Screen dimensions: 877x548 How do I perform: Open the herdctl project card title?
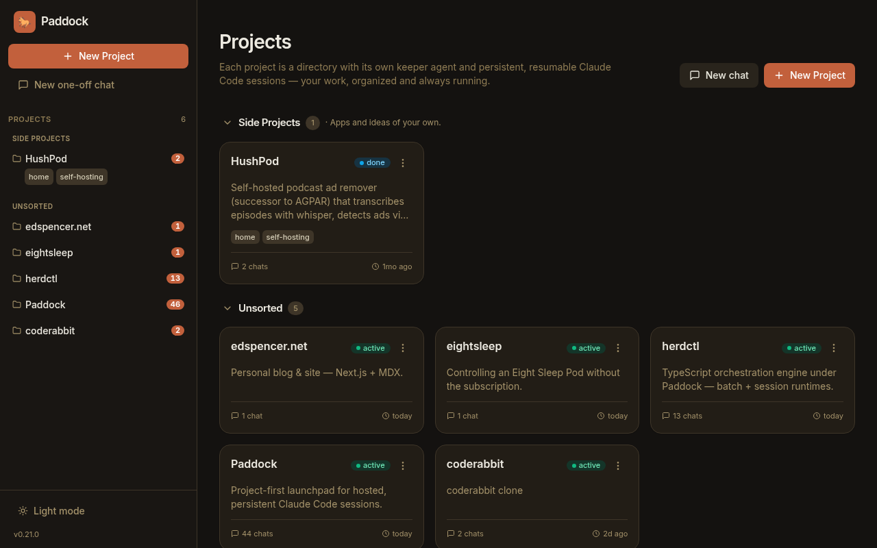pos(680,347)
